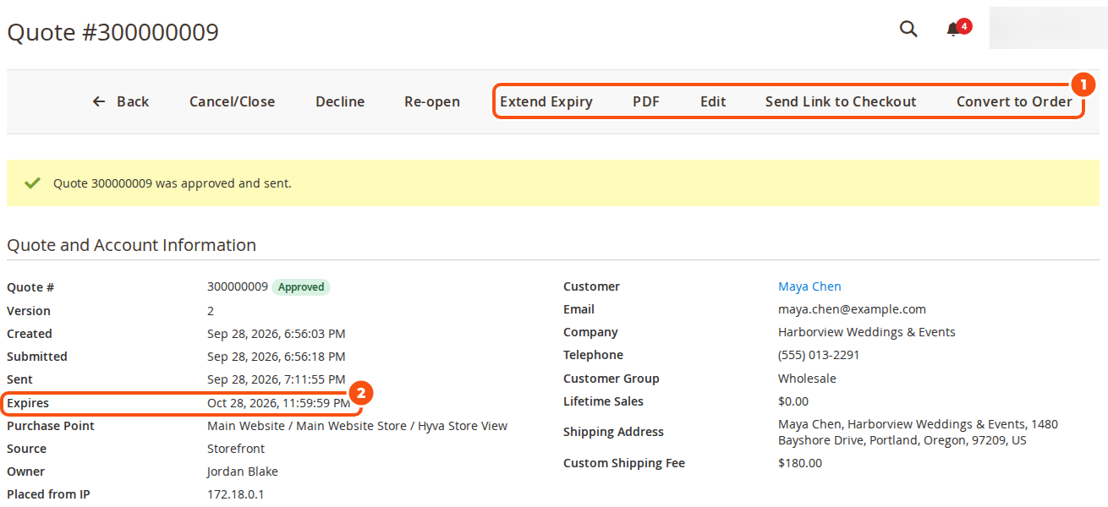Screen dimensions: 1108x507
Task: Open the account menu at top right
Action: [1048, 28]
